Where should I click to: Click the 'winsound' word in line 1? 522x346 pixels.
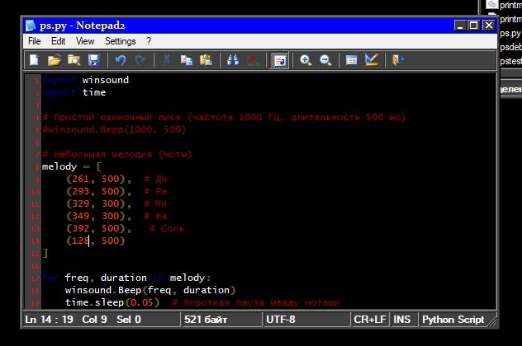[x=105, y=80]
